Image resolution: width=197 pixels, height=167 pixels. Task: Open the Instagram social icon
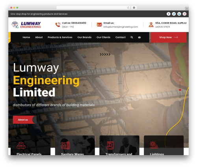point(184,14)
